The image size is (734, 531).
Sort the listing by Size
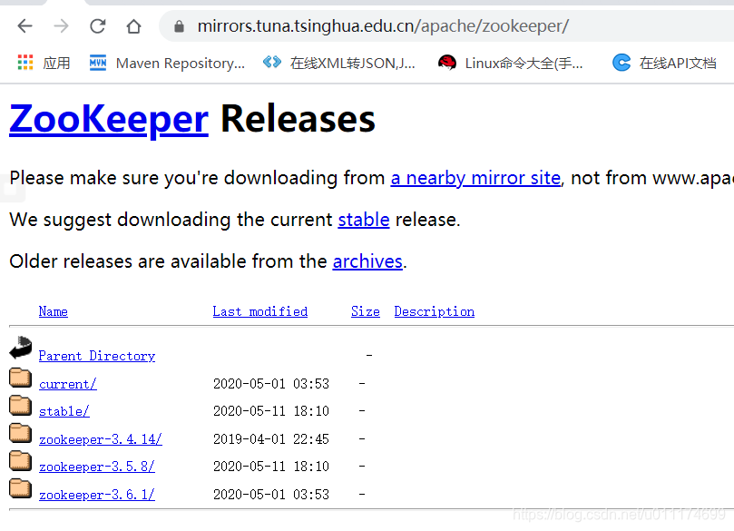[365, 311]
